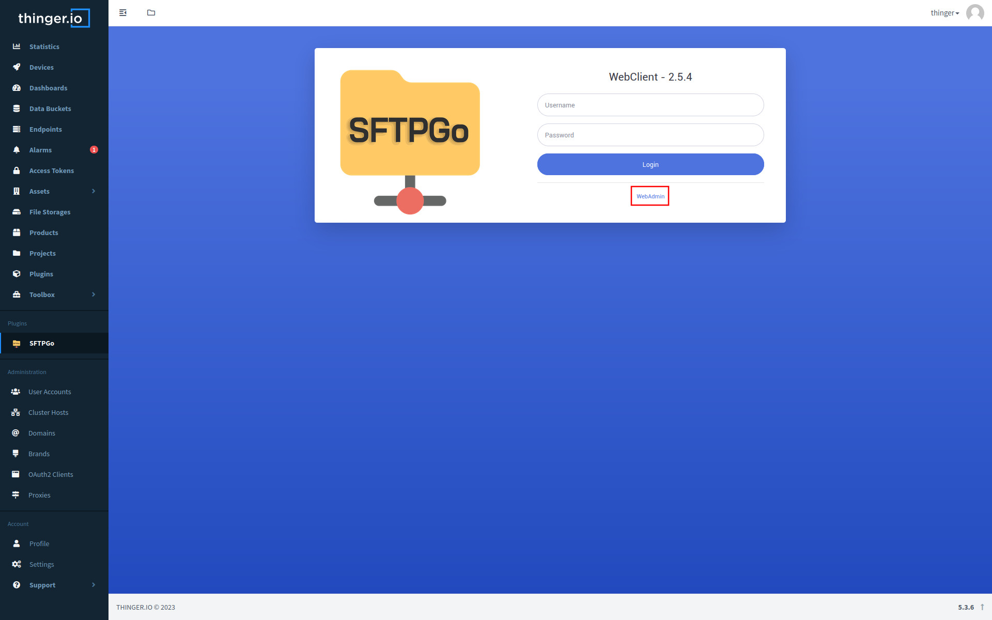Image resolution: width=992 pixels, height=620 pixels.
Task: Click the folder navigation icon
Action: coord(151,13)
